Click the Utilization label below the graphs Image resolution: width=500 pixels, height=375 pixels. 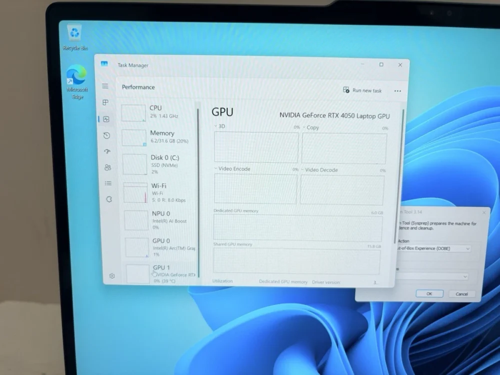[222, 281]
